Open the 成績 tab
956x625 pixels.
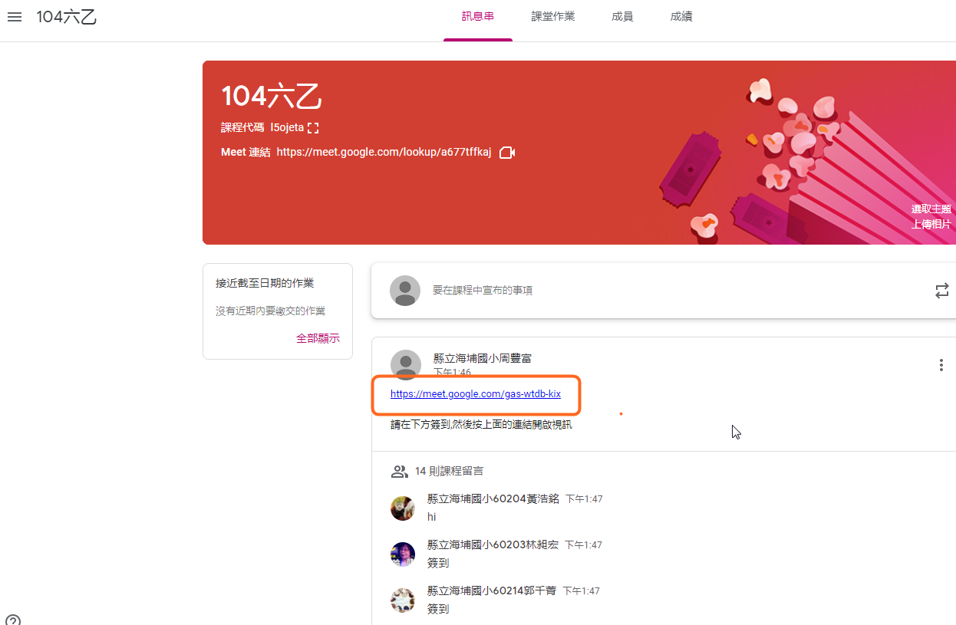[x=681, y=17]
